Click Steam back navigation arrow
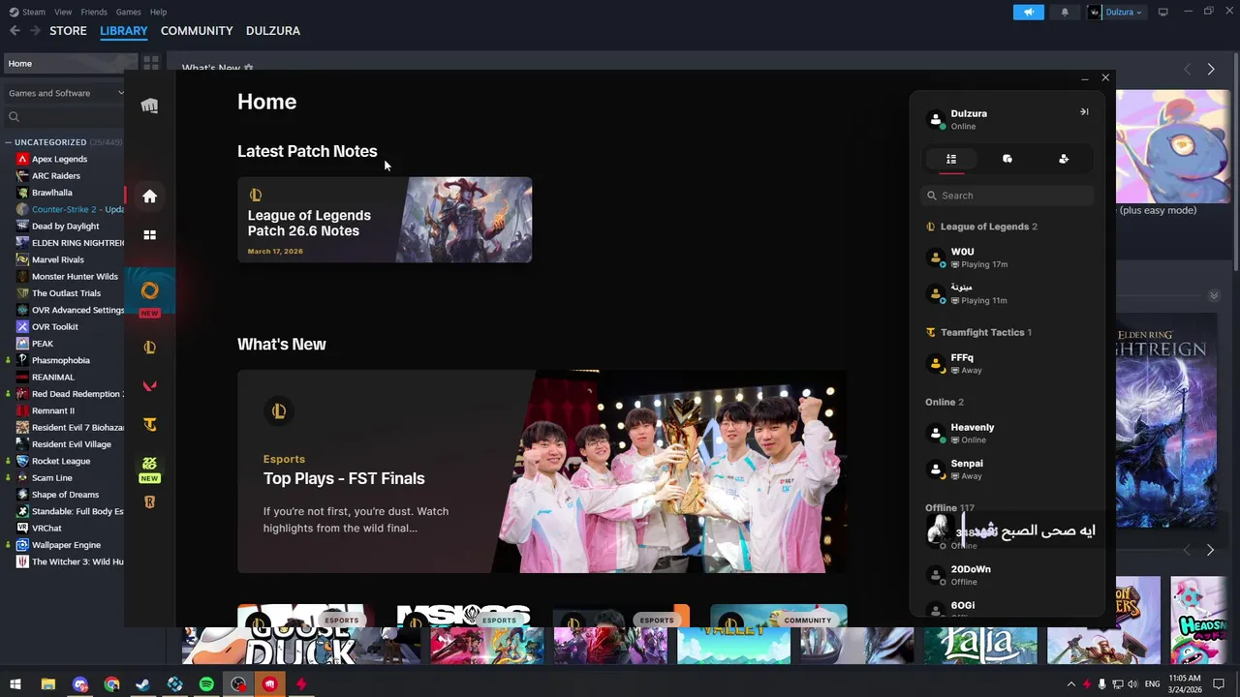This screenshot has height=697, width=1240. coord(15,31)
